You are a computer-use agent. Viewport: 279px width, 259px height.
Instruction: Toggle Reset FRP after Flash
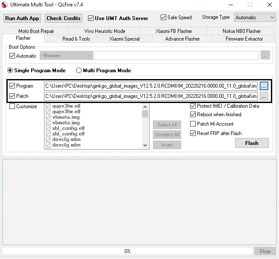193,133
